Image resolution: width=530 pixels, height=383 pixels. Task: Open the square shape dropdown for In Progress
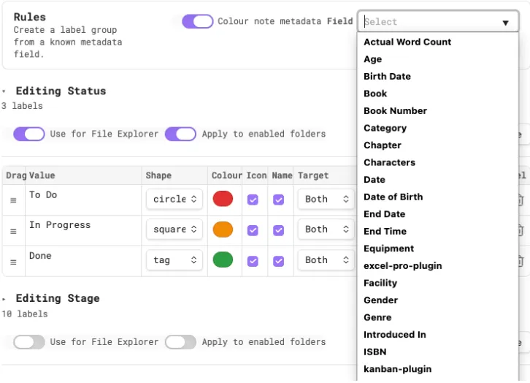tap(174, 230)
